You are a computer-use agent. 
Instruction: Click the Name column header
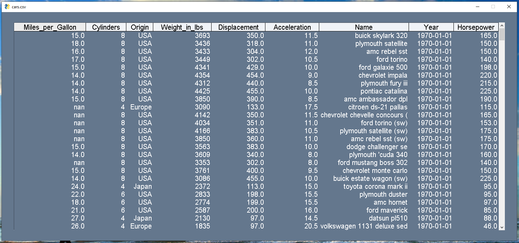[x=364, y=27]
